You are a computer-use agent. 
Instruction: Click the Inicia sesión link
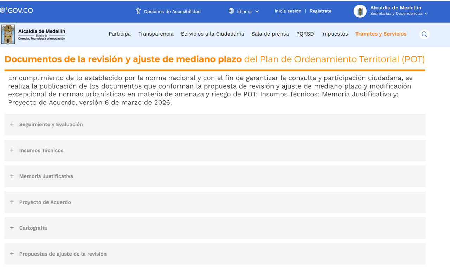(288, 11)
